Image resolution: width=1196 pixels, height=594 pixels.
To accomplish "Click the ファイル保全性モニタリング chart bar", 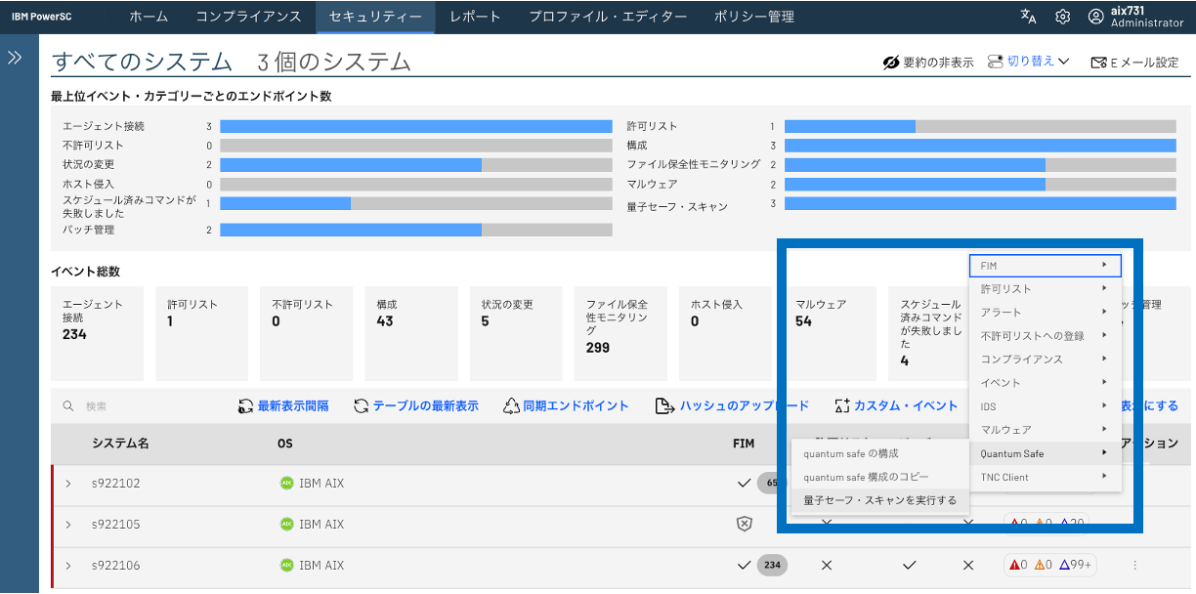I will pyautogui.click(x=980, y=165).
